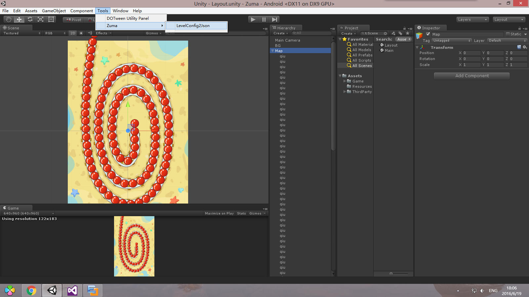Open the Static options dropdown arrow

point(525,34)
